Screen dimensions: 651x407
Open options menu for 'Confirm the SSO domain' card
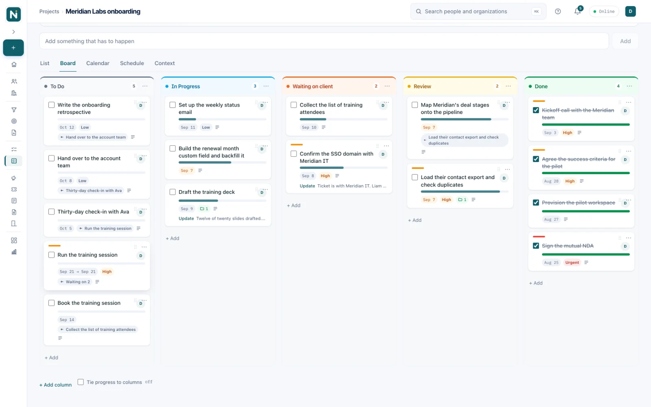386,146
